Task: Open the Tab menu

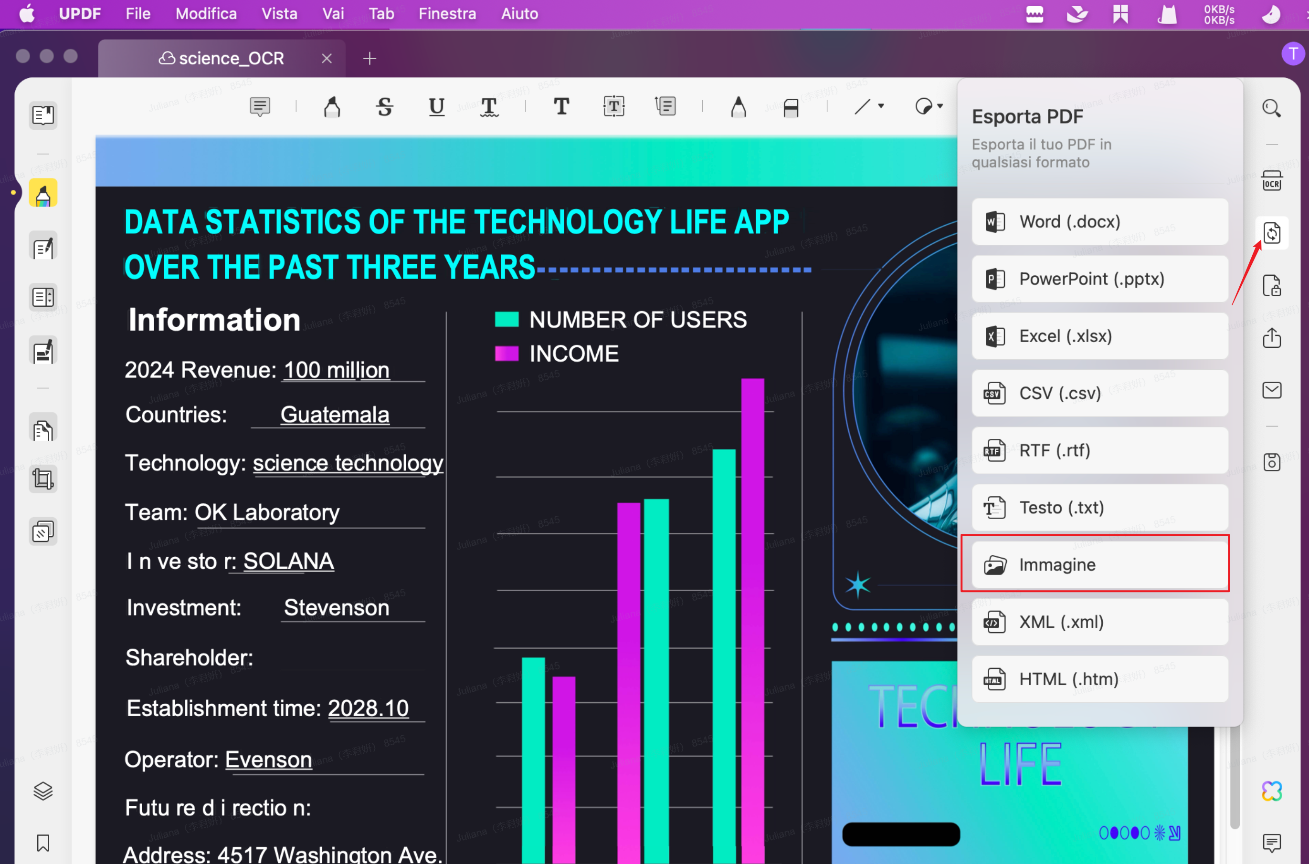Action: pos(381,13)
